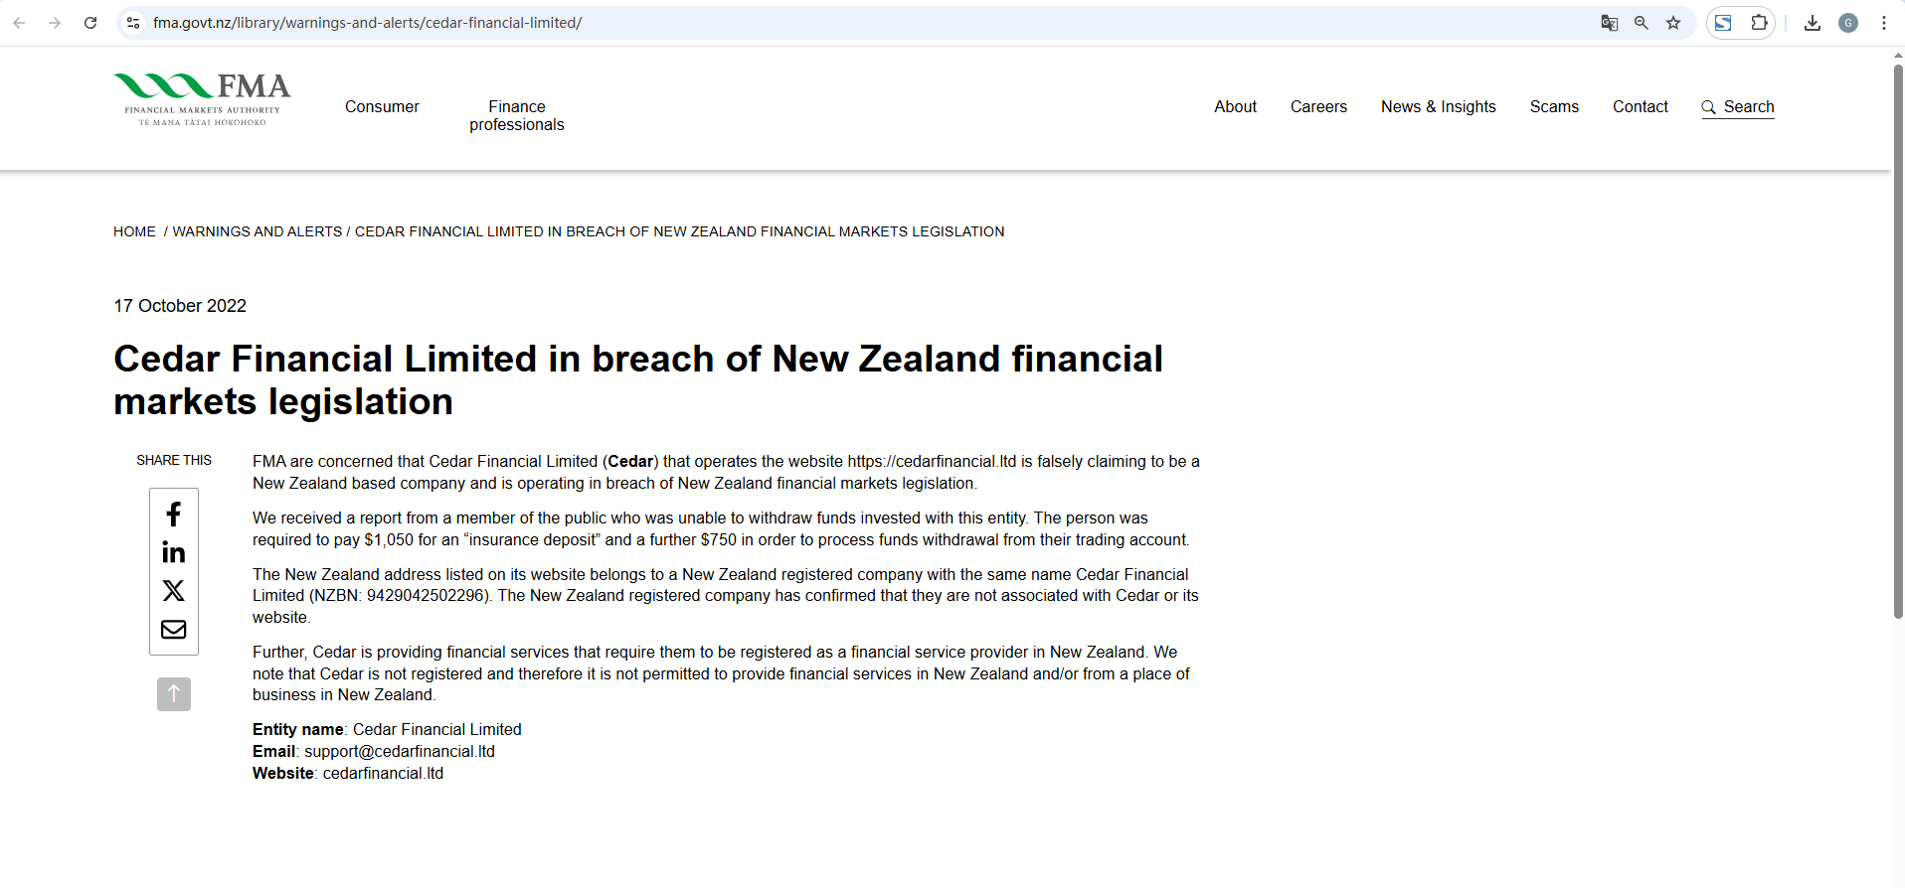Click the back-to-top arrow button
1905x888 pixels.
[174, 693]
